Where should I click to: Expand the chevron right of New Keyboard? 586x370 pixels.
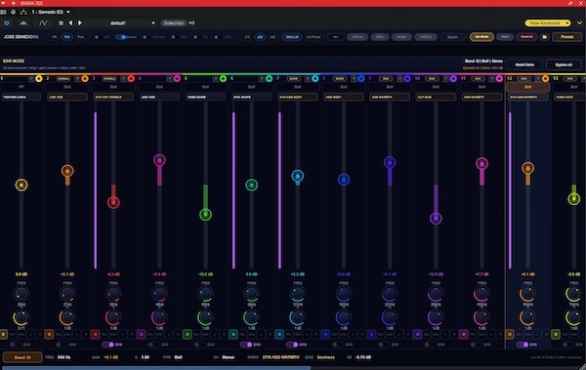point(579,23)
